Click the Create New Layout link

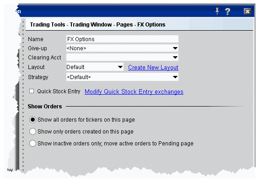153,67
